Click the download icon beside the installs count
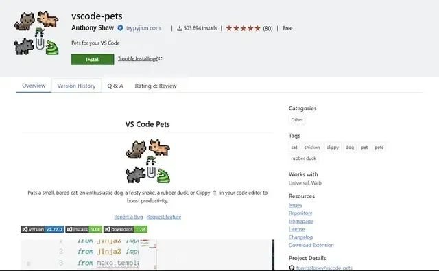The width and height of the screenshot is (439, 271). [180, 28]
